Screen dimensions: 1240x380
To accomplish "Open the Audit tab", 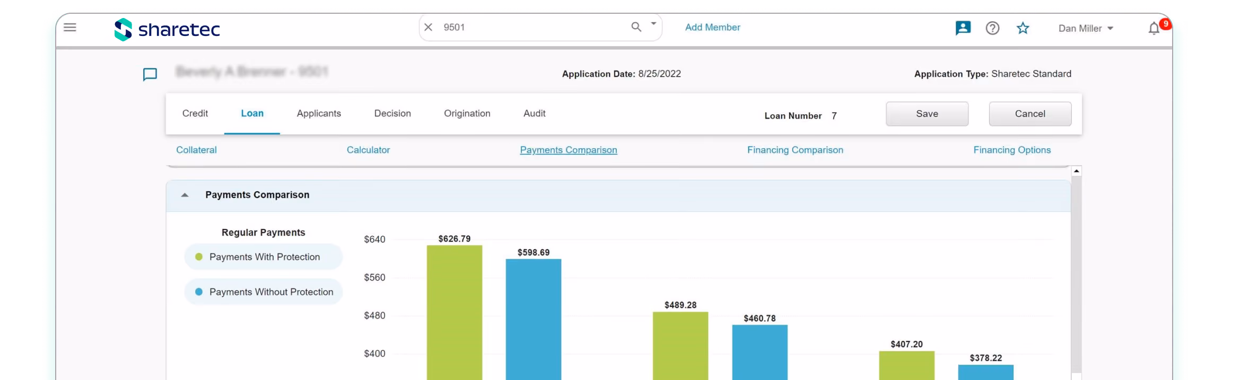I will click(535, 113).
